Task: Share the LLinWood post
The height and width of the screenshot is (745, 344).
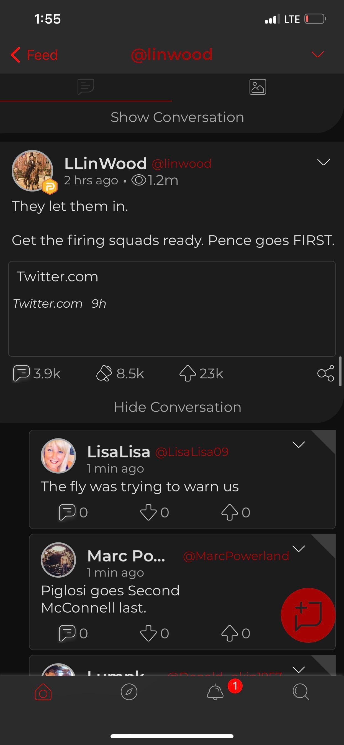Action: coord(325,373)
